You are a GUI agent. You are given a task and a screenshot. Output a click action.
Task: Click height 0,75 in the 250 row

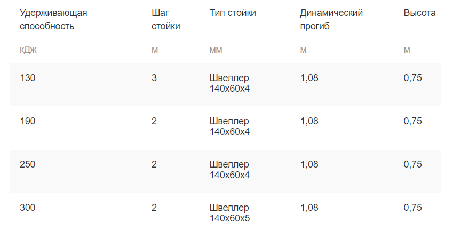[x=412, y=164]
